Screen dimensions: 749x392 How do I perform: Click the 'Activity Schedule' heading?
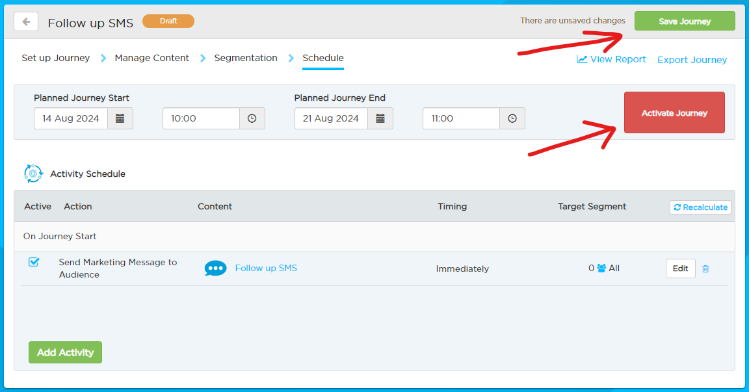coord(88,174)
